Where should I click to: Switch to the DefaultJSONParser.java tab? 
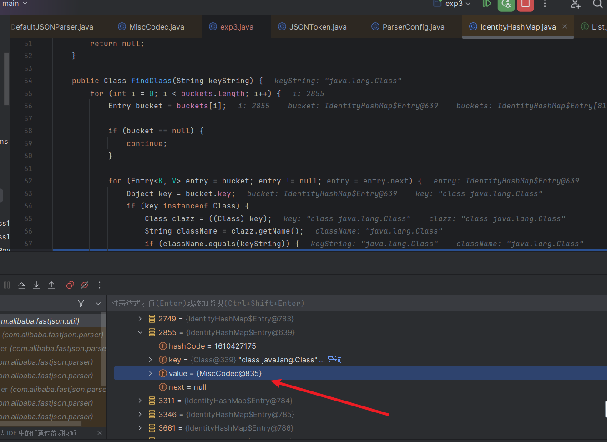52,27
